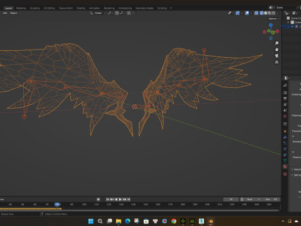Toggle proportional editing

click(129, 13)
